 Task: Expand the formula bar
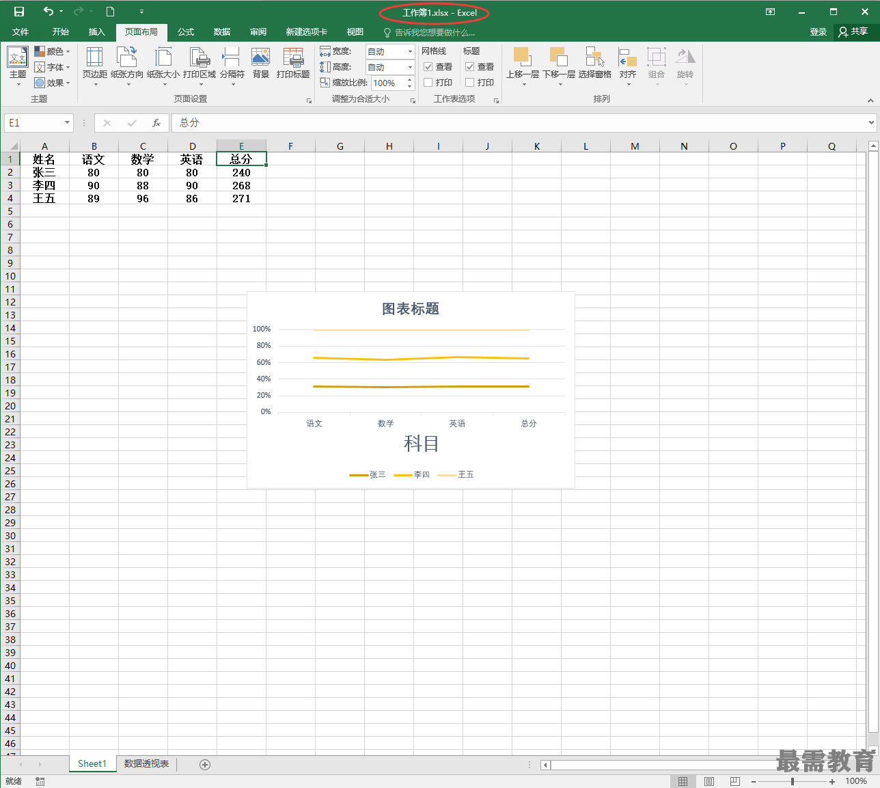(x=871, y=123)
